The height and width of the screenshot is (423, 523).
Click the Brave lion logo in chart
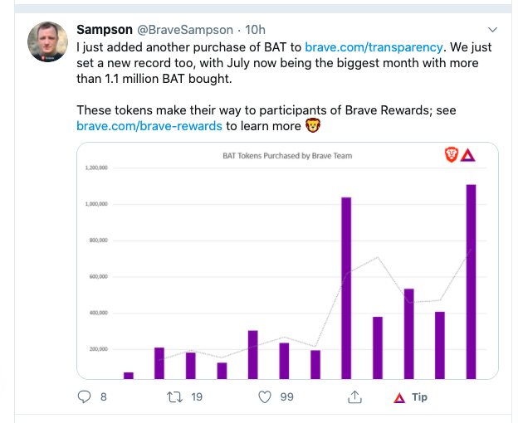[452, 155]
